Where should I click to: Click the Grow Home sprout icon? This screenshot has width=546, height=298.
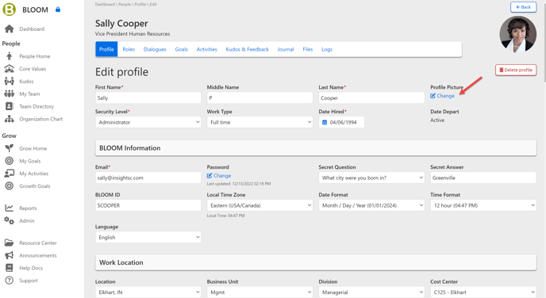click(10, 148)
